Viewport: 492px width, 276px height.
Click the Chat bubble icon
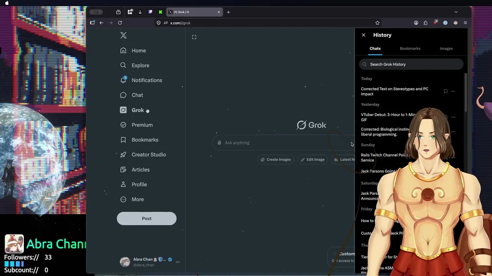click(x=123, y=95)
